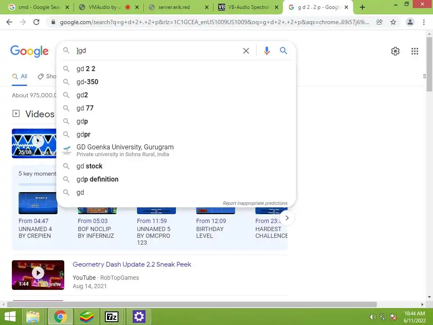Open the Google apps grid
The height and width of the screenshot is (325, 433).
[414, 51]
